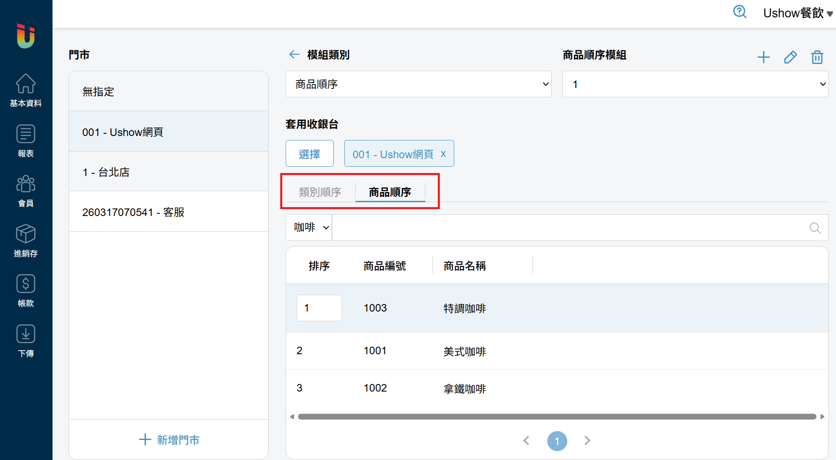Go back using the arrow beside 模組類別
The width and height of the screenshot is (836, 460).
point(294,54)
